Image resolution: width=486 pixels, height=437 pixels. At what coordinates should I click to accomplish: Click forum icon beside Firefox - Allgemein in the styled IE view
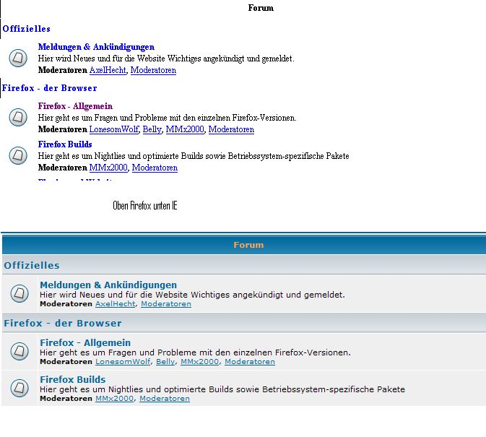19,351
